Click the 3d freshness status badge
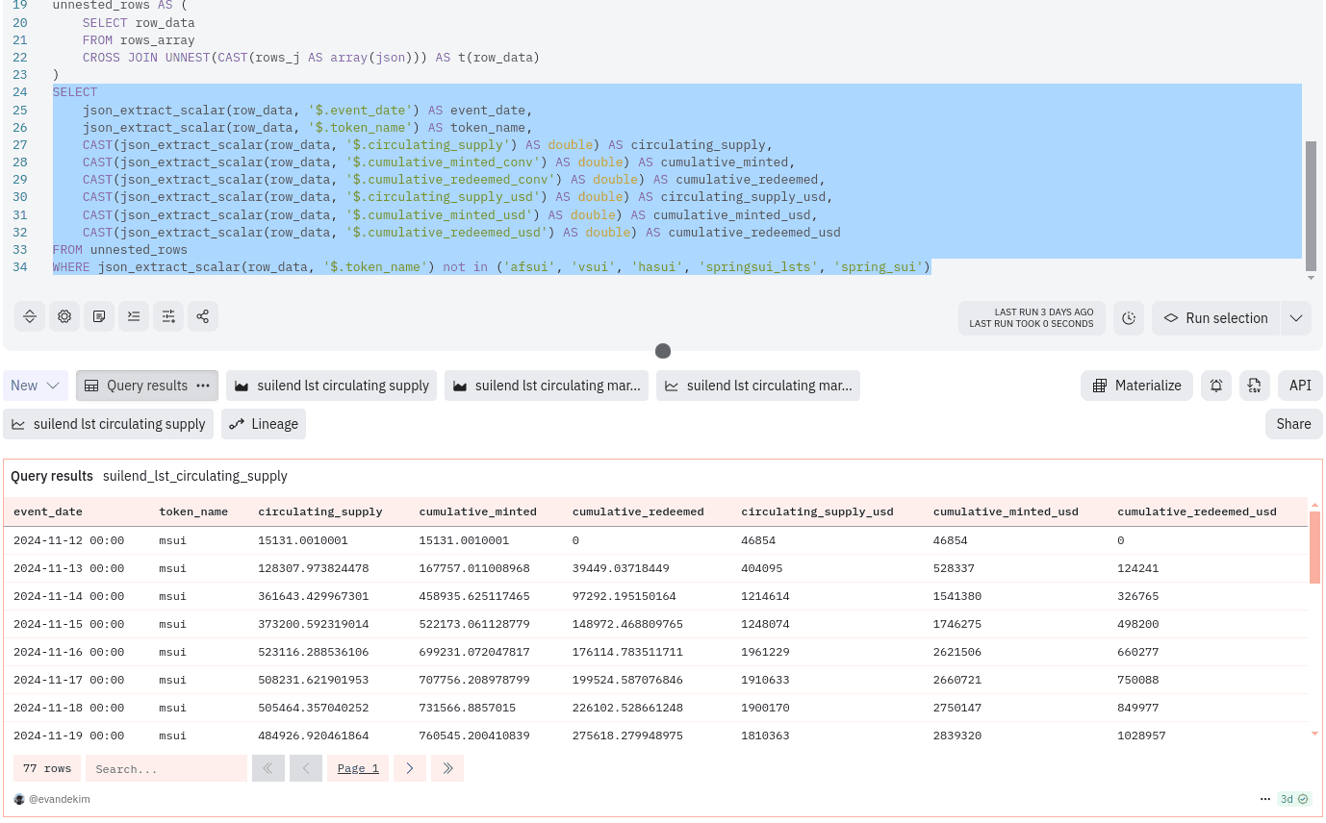Viewport: 1326px width, 823px height. 1294,799
